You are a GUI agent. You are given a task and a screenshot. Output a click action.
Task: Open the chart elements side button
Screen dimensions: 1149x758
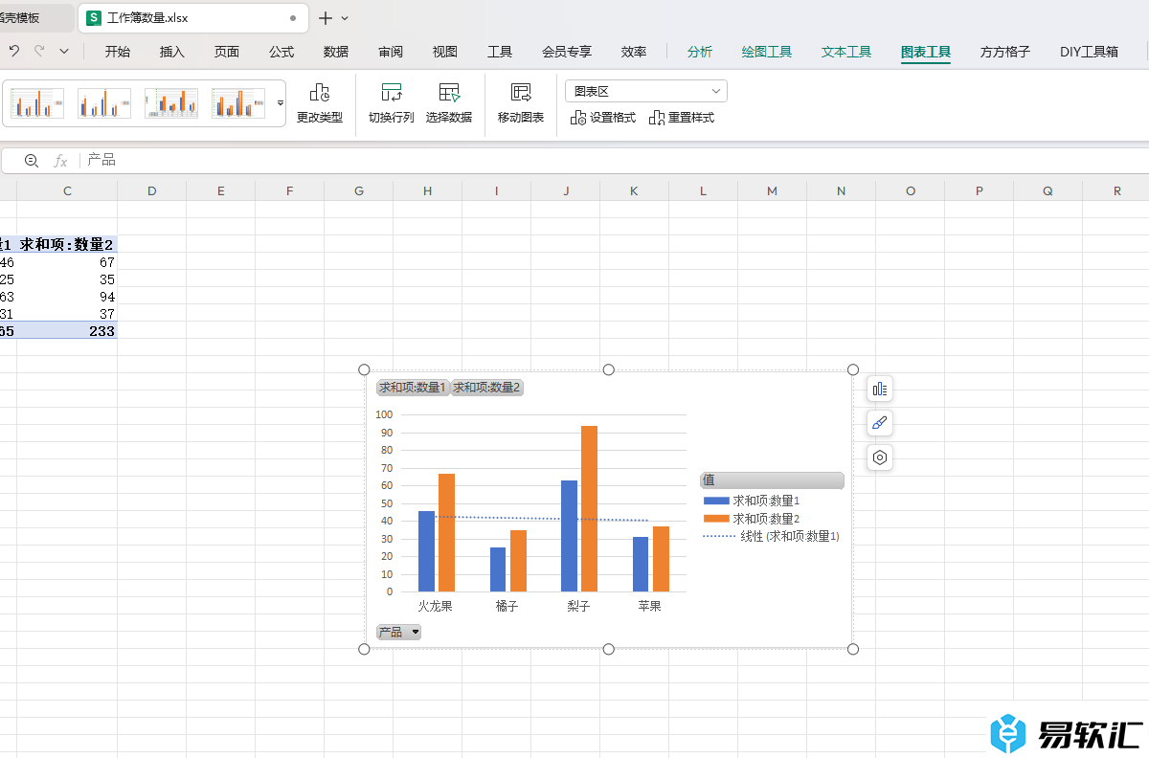pyautogui.click(x=880, y=389)
